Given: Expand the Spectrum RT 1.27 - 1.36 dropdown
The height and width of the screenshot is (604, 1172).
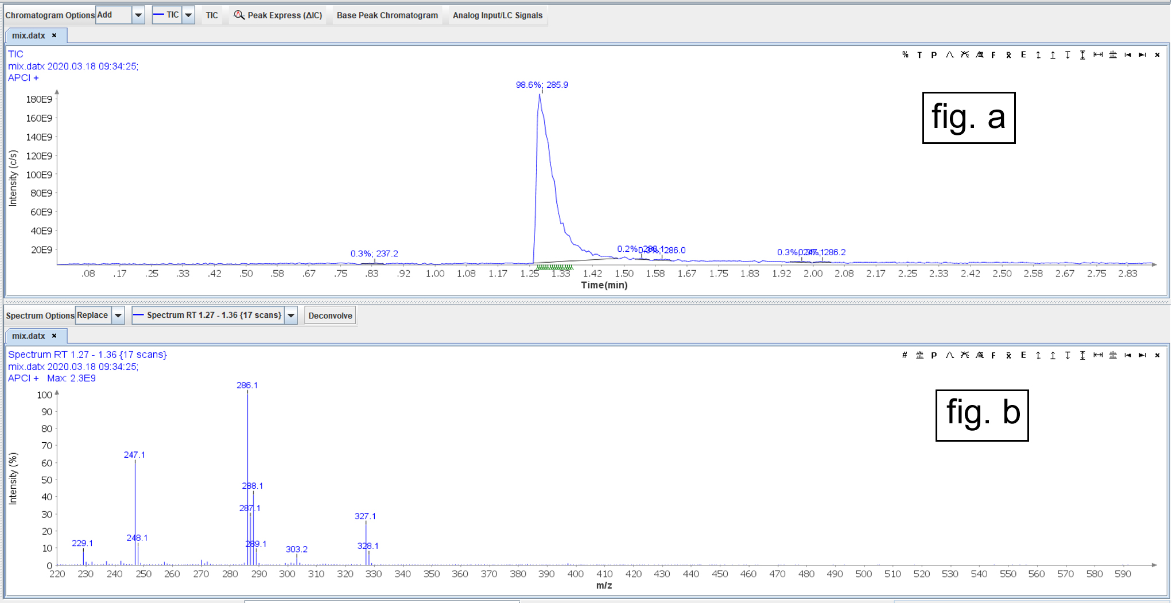Looking at the screenshot, I should coord(292,315).
